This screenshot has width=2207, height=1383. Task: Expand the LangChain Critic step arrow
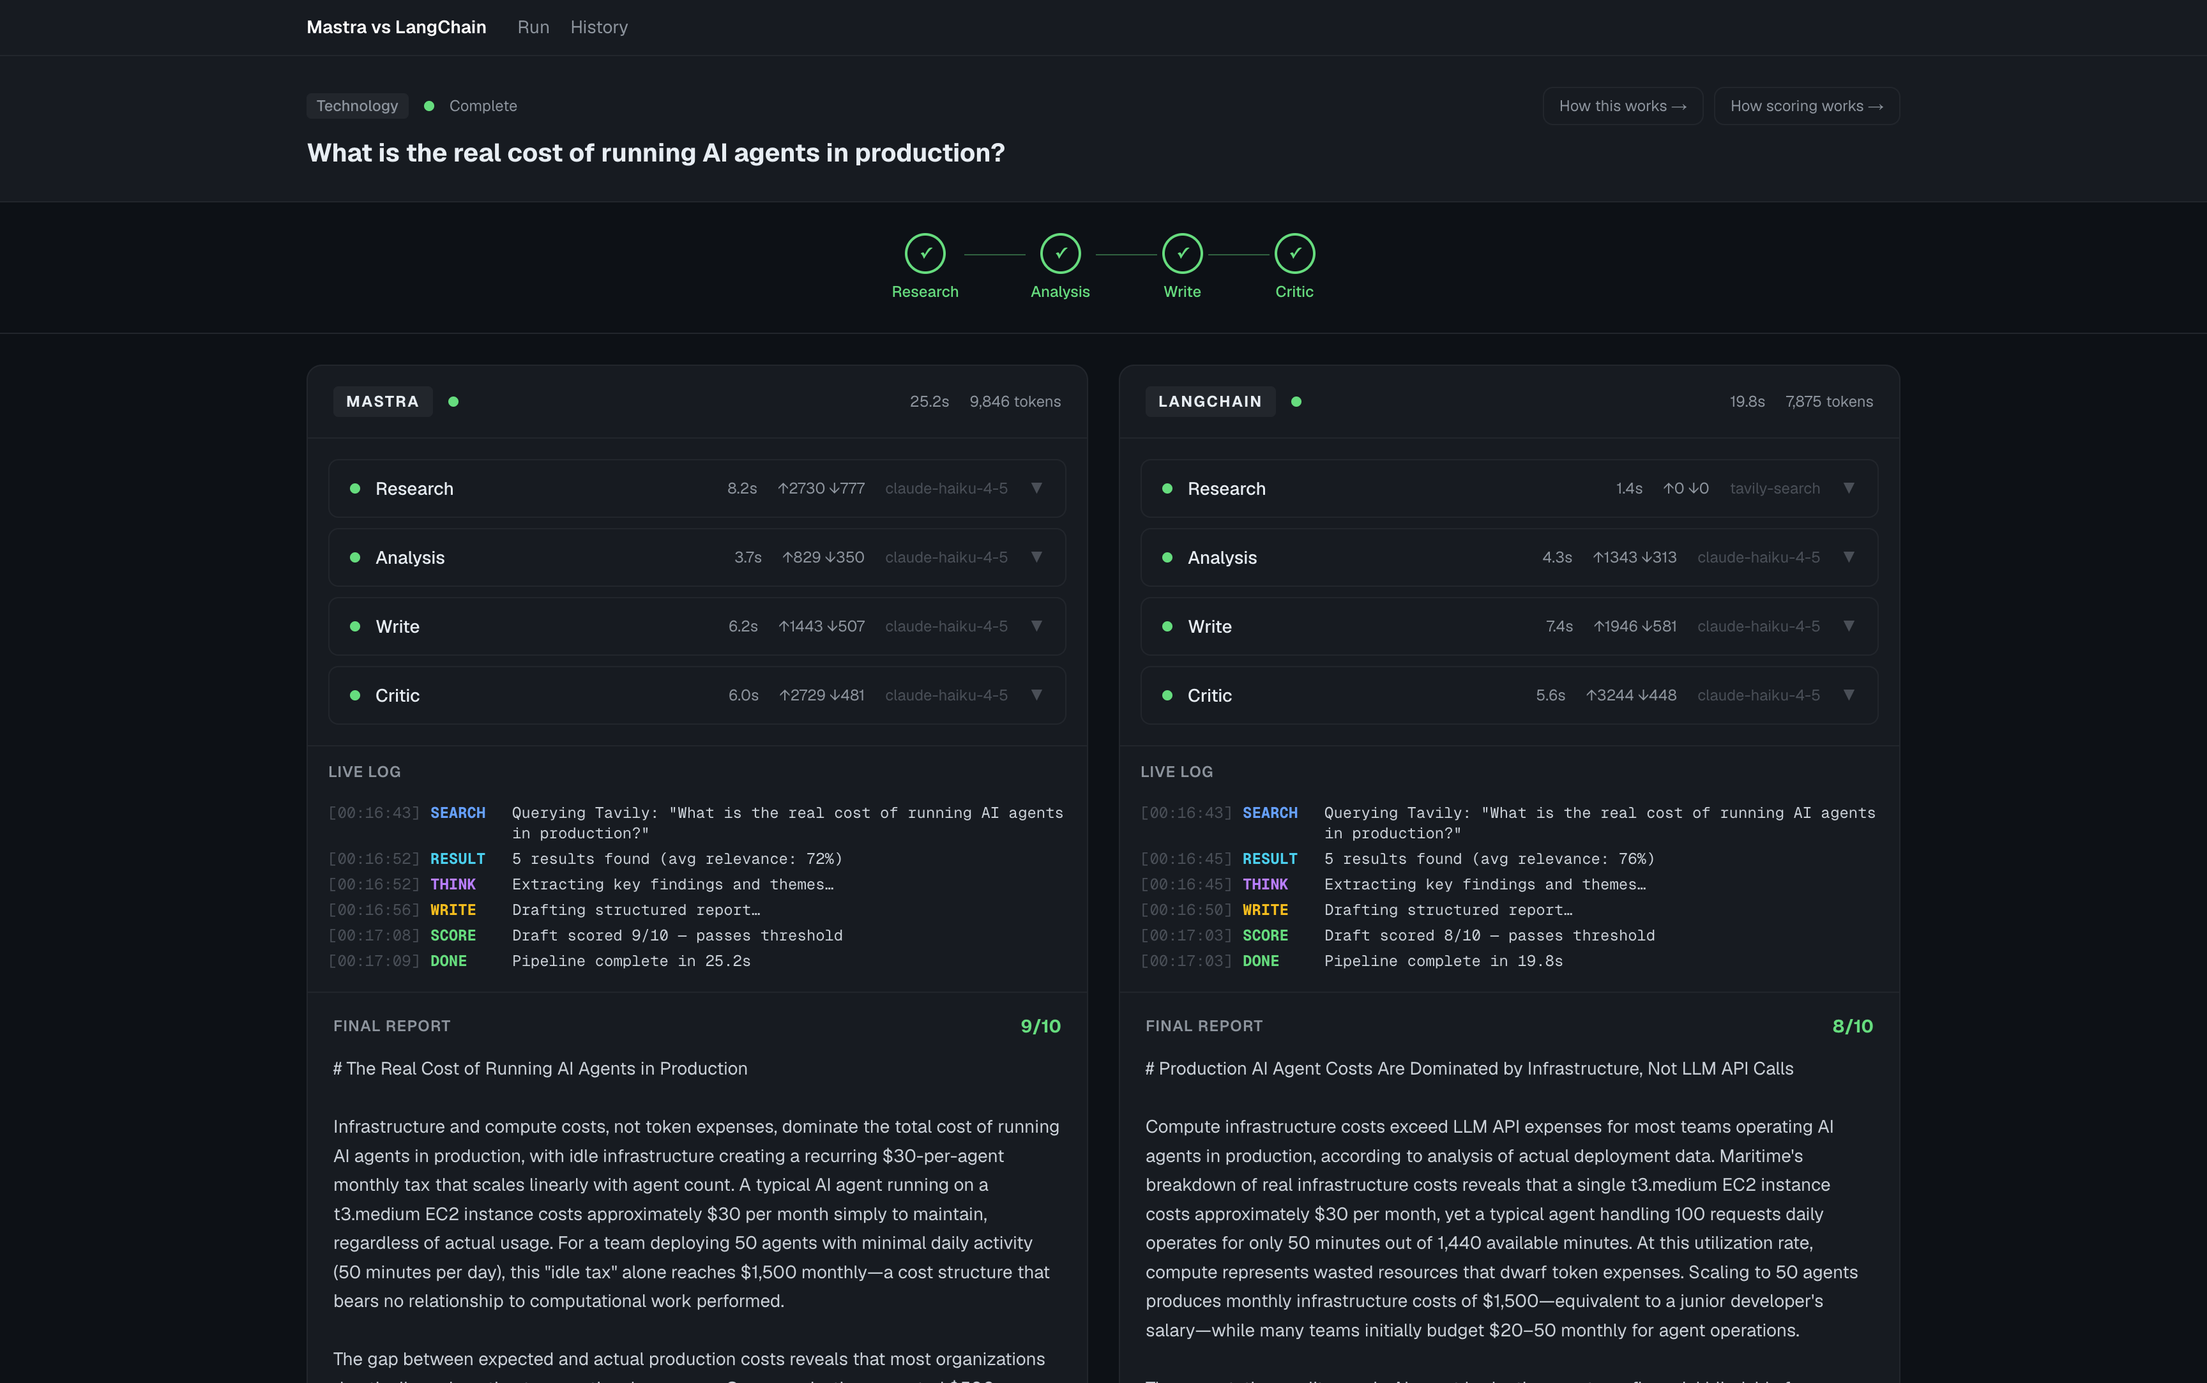tap(1849, 694)
